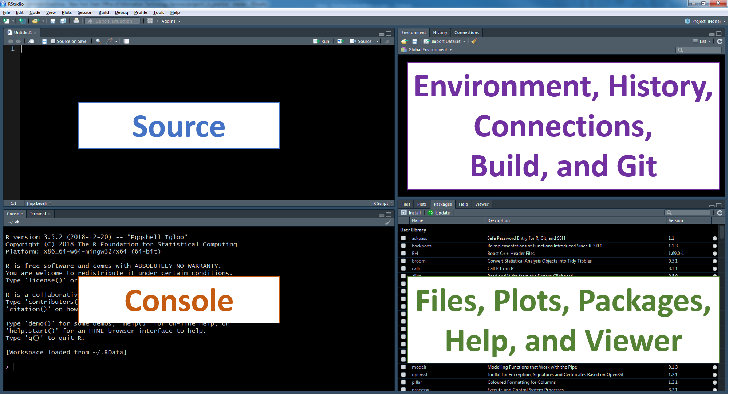Image resolution: width=741 pixels, height=394 pixels.
Task: Check the callr package box
Action: 403,269
